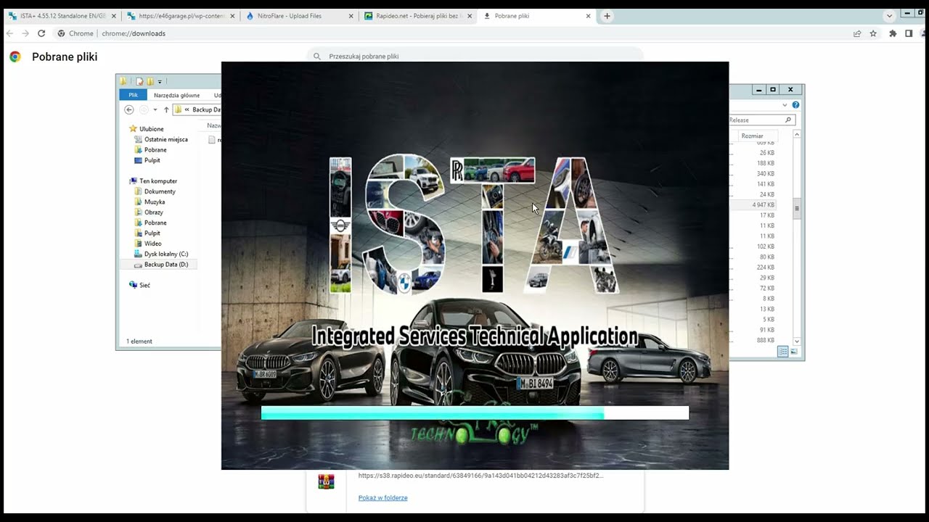Open Explorer recent locations dropdown arrow
The image size is (929, 522).
[x=155, y=109]
